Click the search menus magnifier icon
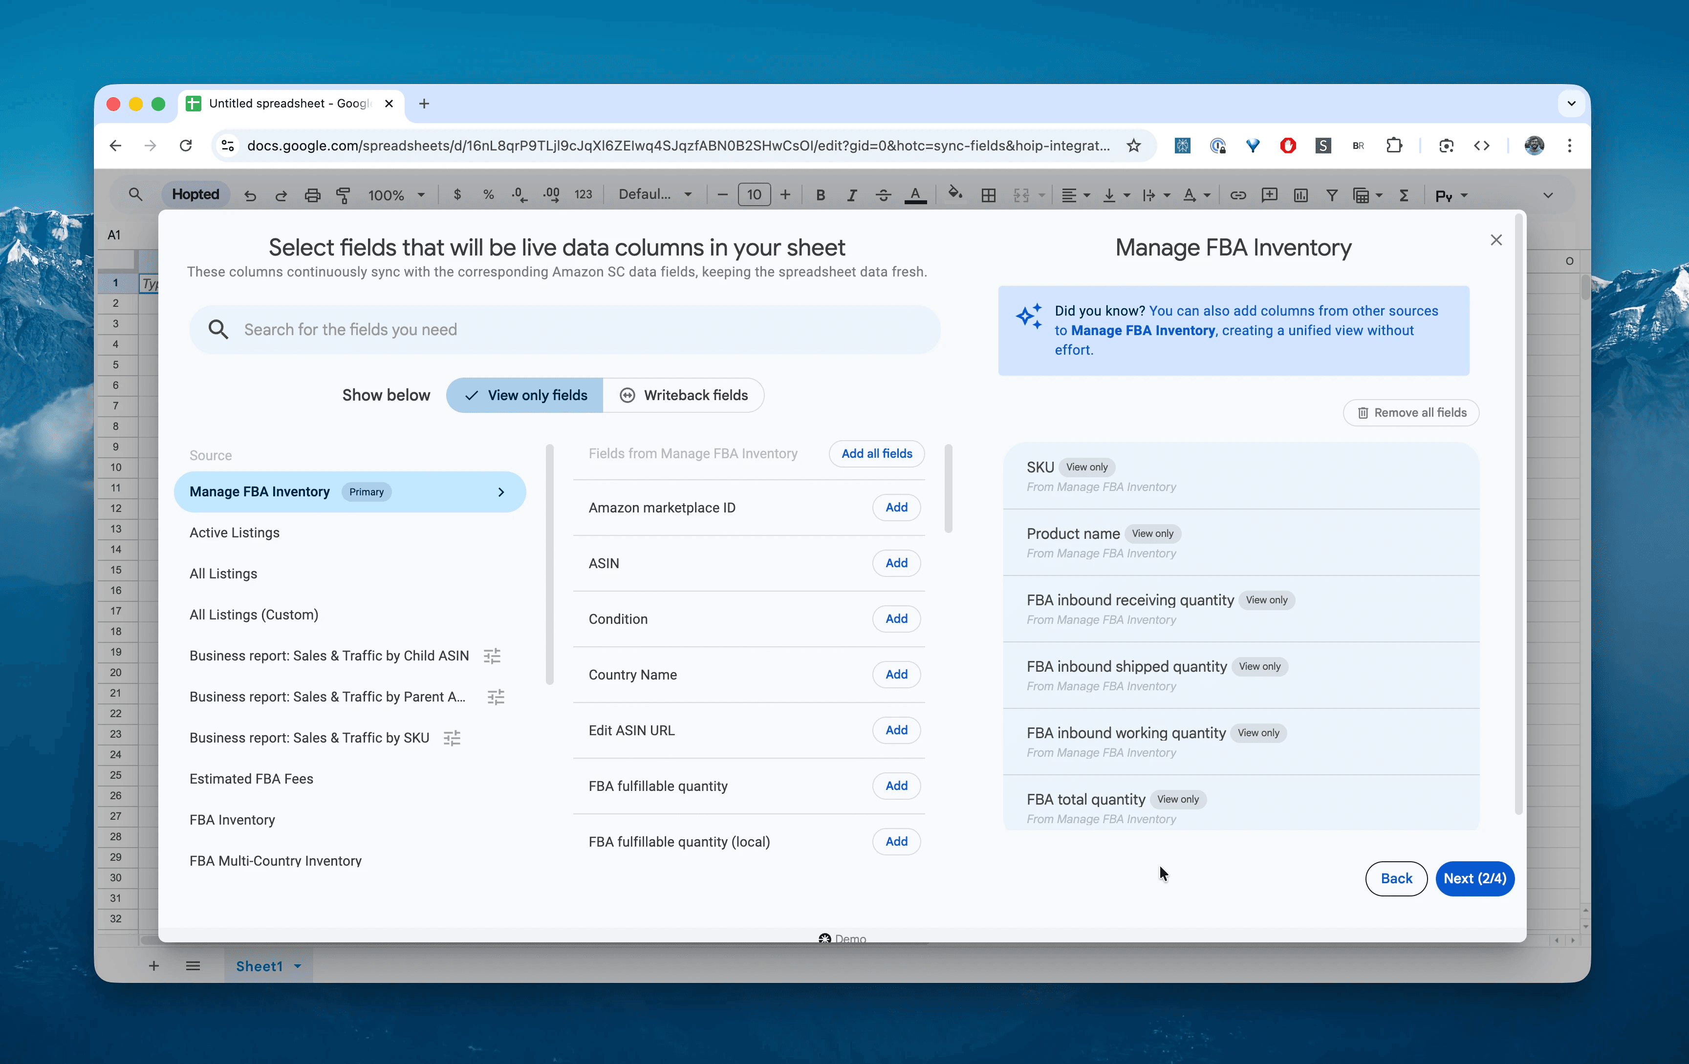This screenshot has height=1064, width=1689. point(135,195)
